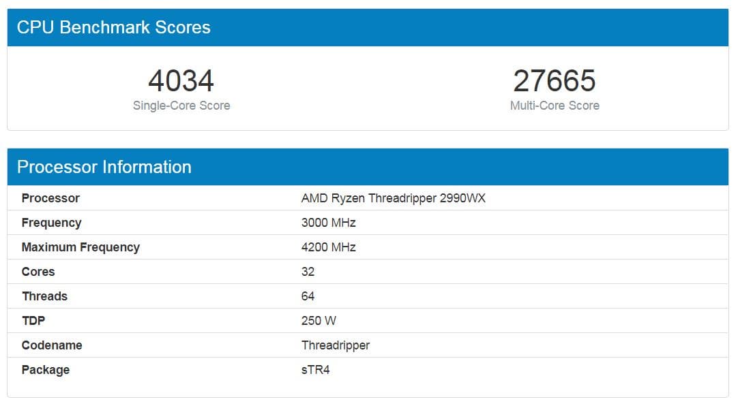Select the sTR4 package value
The width and height of the screenshot is (738, 408).
coord(315,369)
